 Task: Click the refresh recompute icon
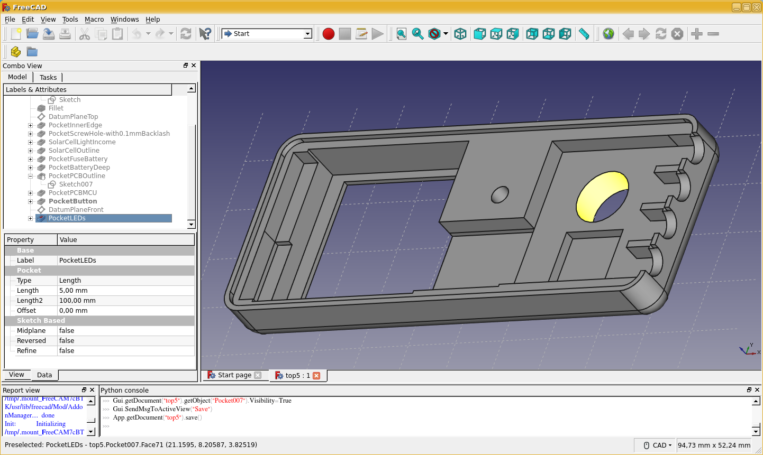(186, 34)
